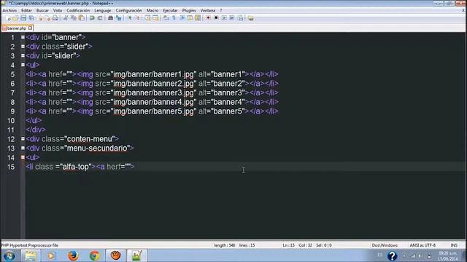Click the Zoom Out toolbar icon

(137, 18)
